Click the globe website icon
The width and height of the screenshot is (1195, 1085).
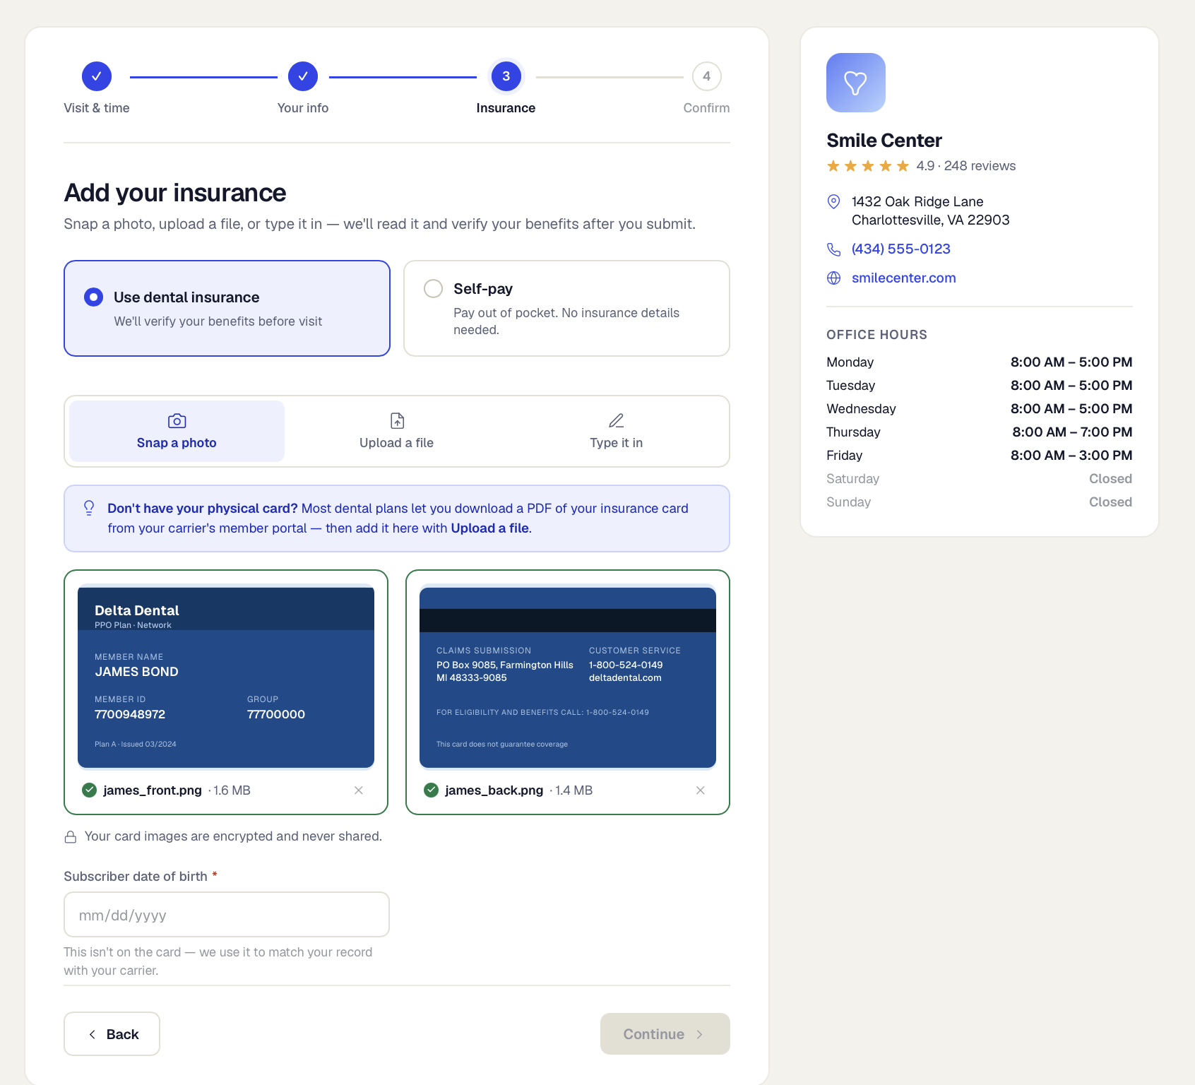click(x=833, y=278)
